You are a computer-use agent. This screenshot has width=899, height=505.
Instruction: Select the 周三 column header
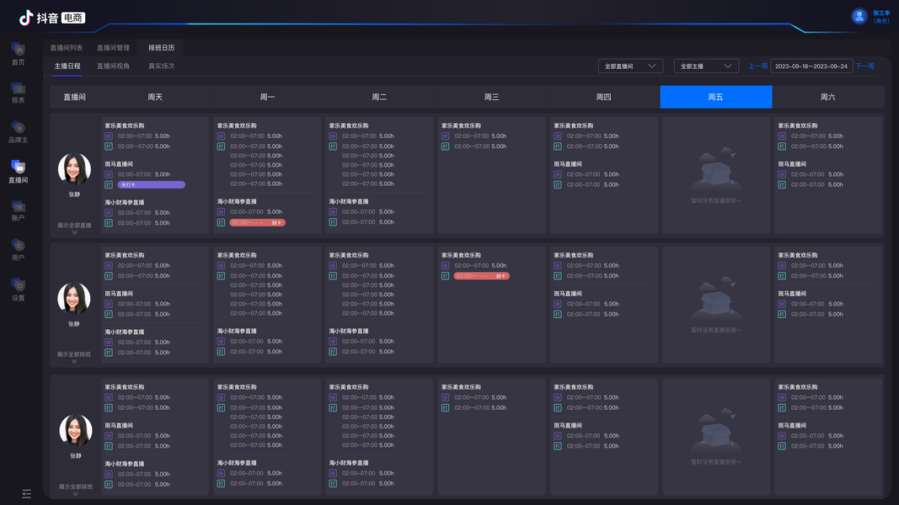tap(491, 97)
